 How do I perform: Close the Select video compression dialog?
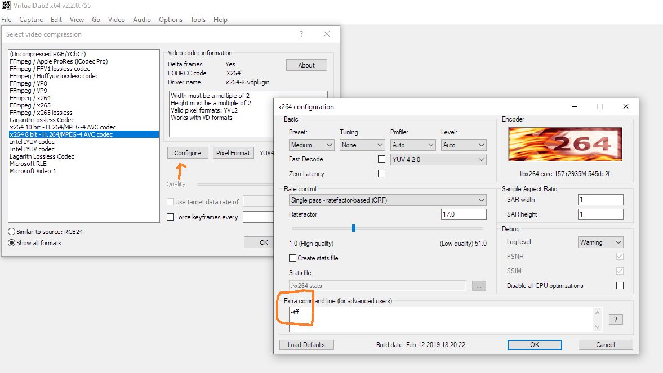click(327, 34)
